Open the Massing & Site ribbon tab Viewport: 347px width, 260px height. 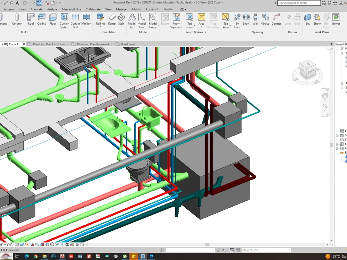(71, 9)
